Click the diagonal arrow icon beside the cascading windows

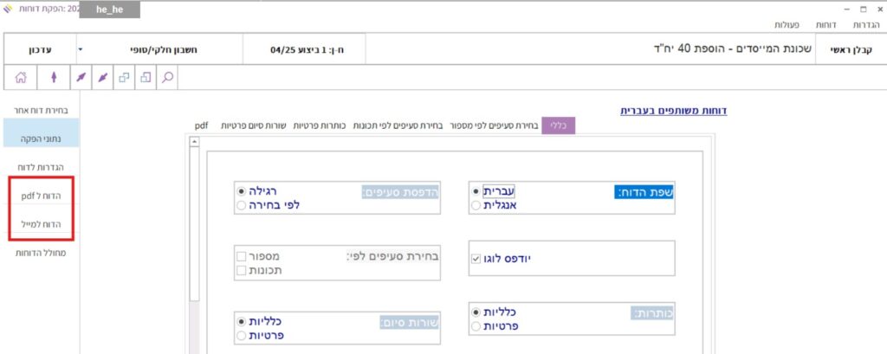(x=101, y=77)
